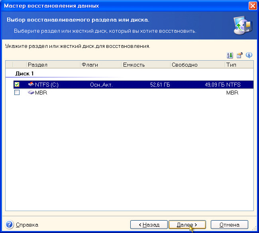Click the MBR disk icon
This screenshot has height=233, width=259.
click(31, 93)
